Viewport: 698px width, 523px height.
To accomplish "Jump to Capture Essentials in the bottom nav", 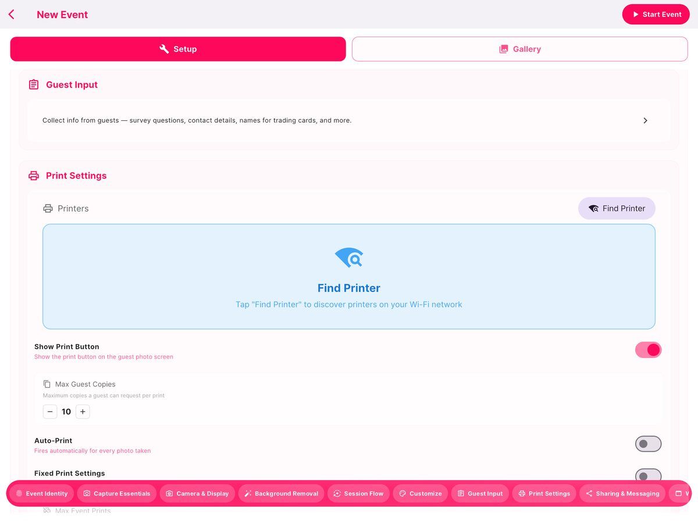I will [116, 493].
